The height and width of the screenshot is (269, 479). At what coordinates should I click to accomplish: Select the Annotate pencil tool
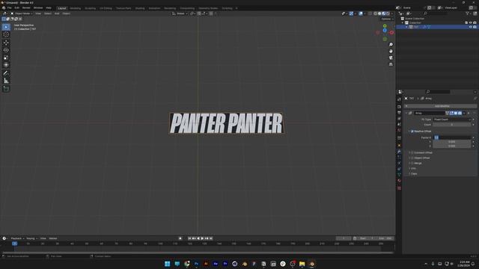6,73
